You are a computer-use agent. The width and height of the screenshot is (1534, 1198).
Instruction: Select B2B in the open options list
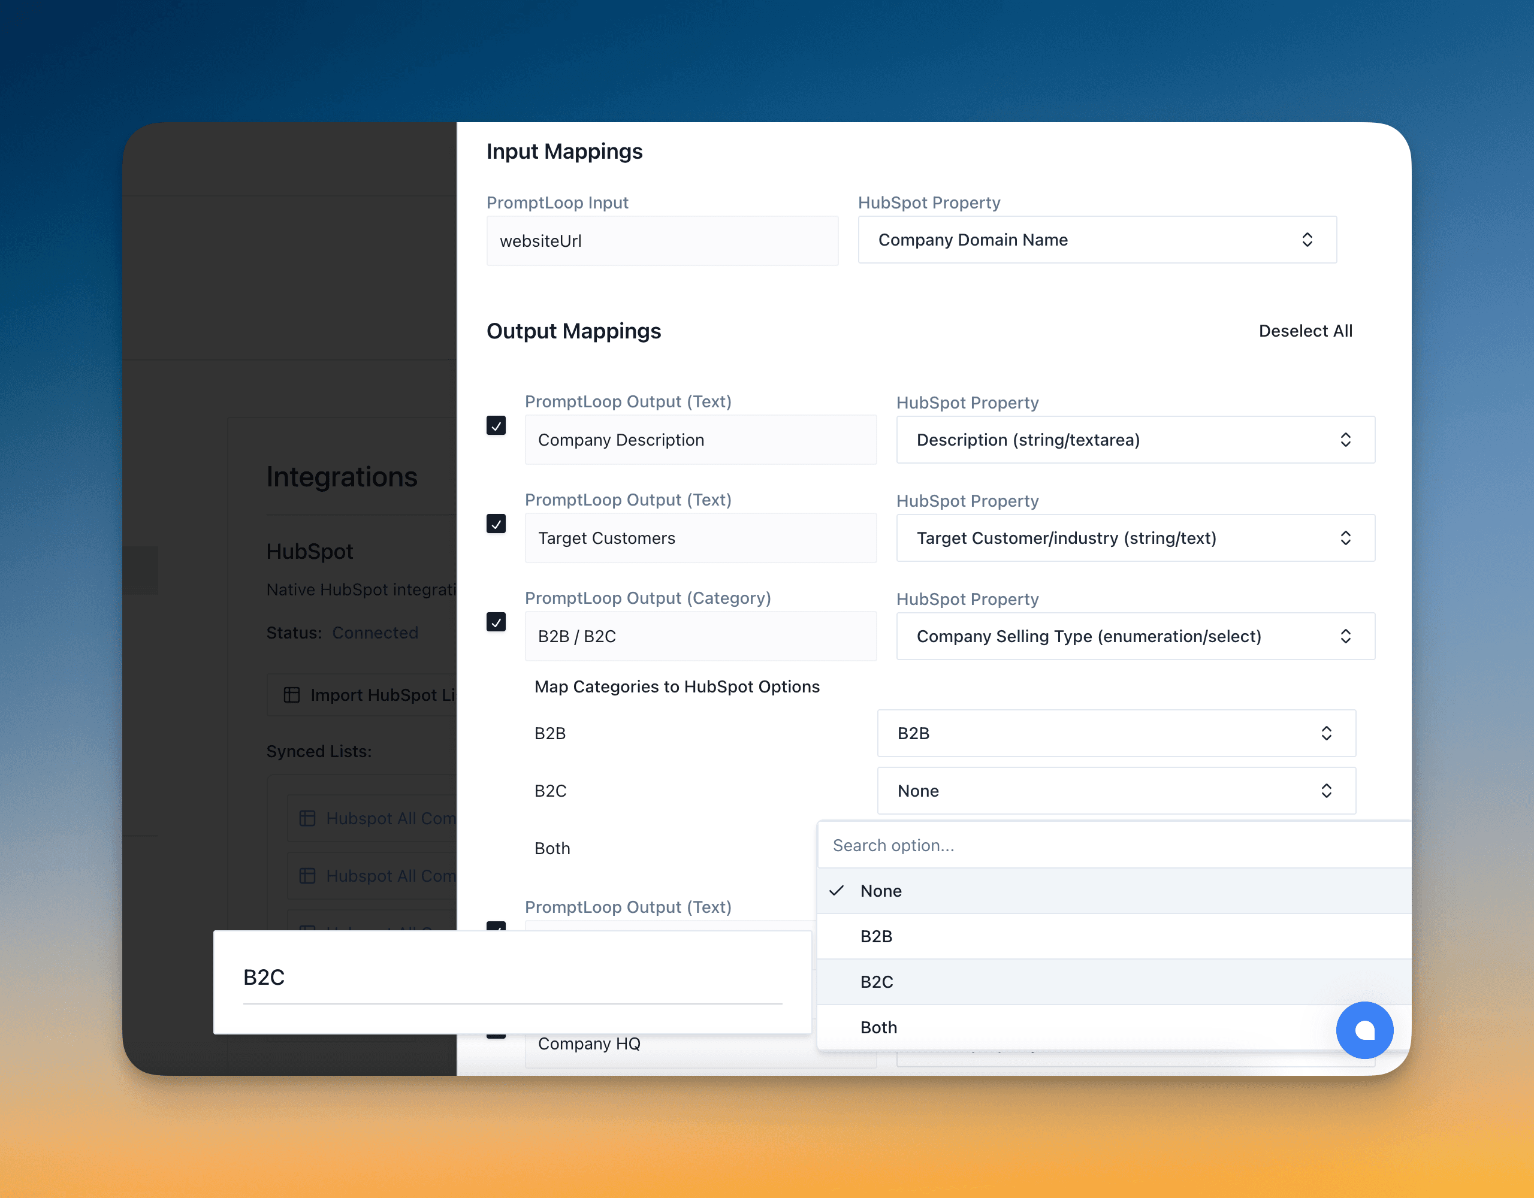876,936
